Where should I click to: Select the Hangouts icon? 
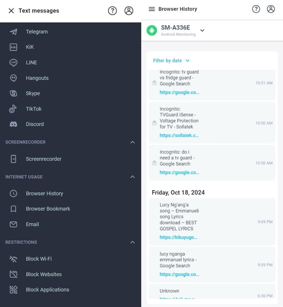pos(13,78)
